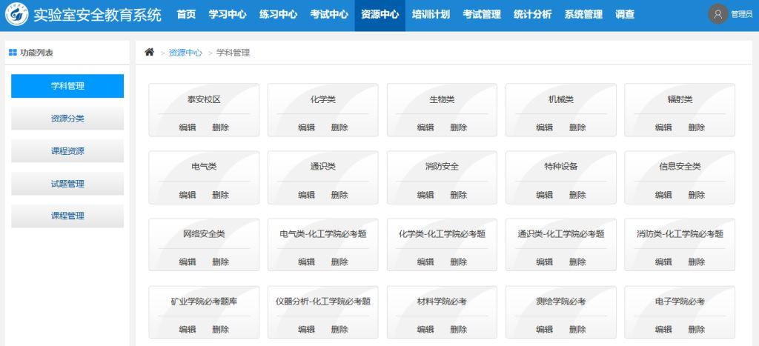
Task: Open 课程管理 from the sidebar
Action: pos(67,216)
